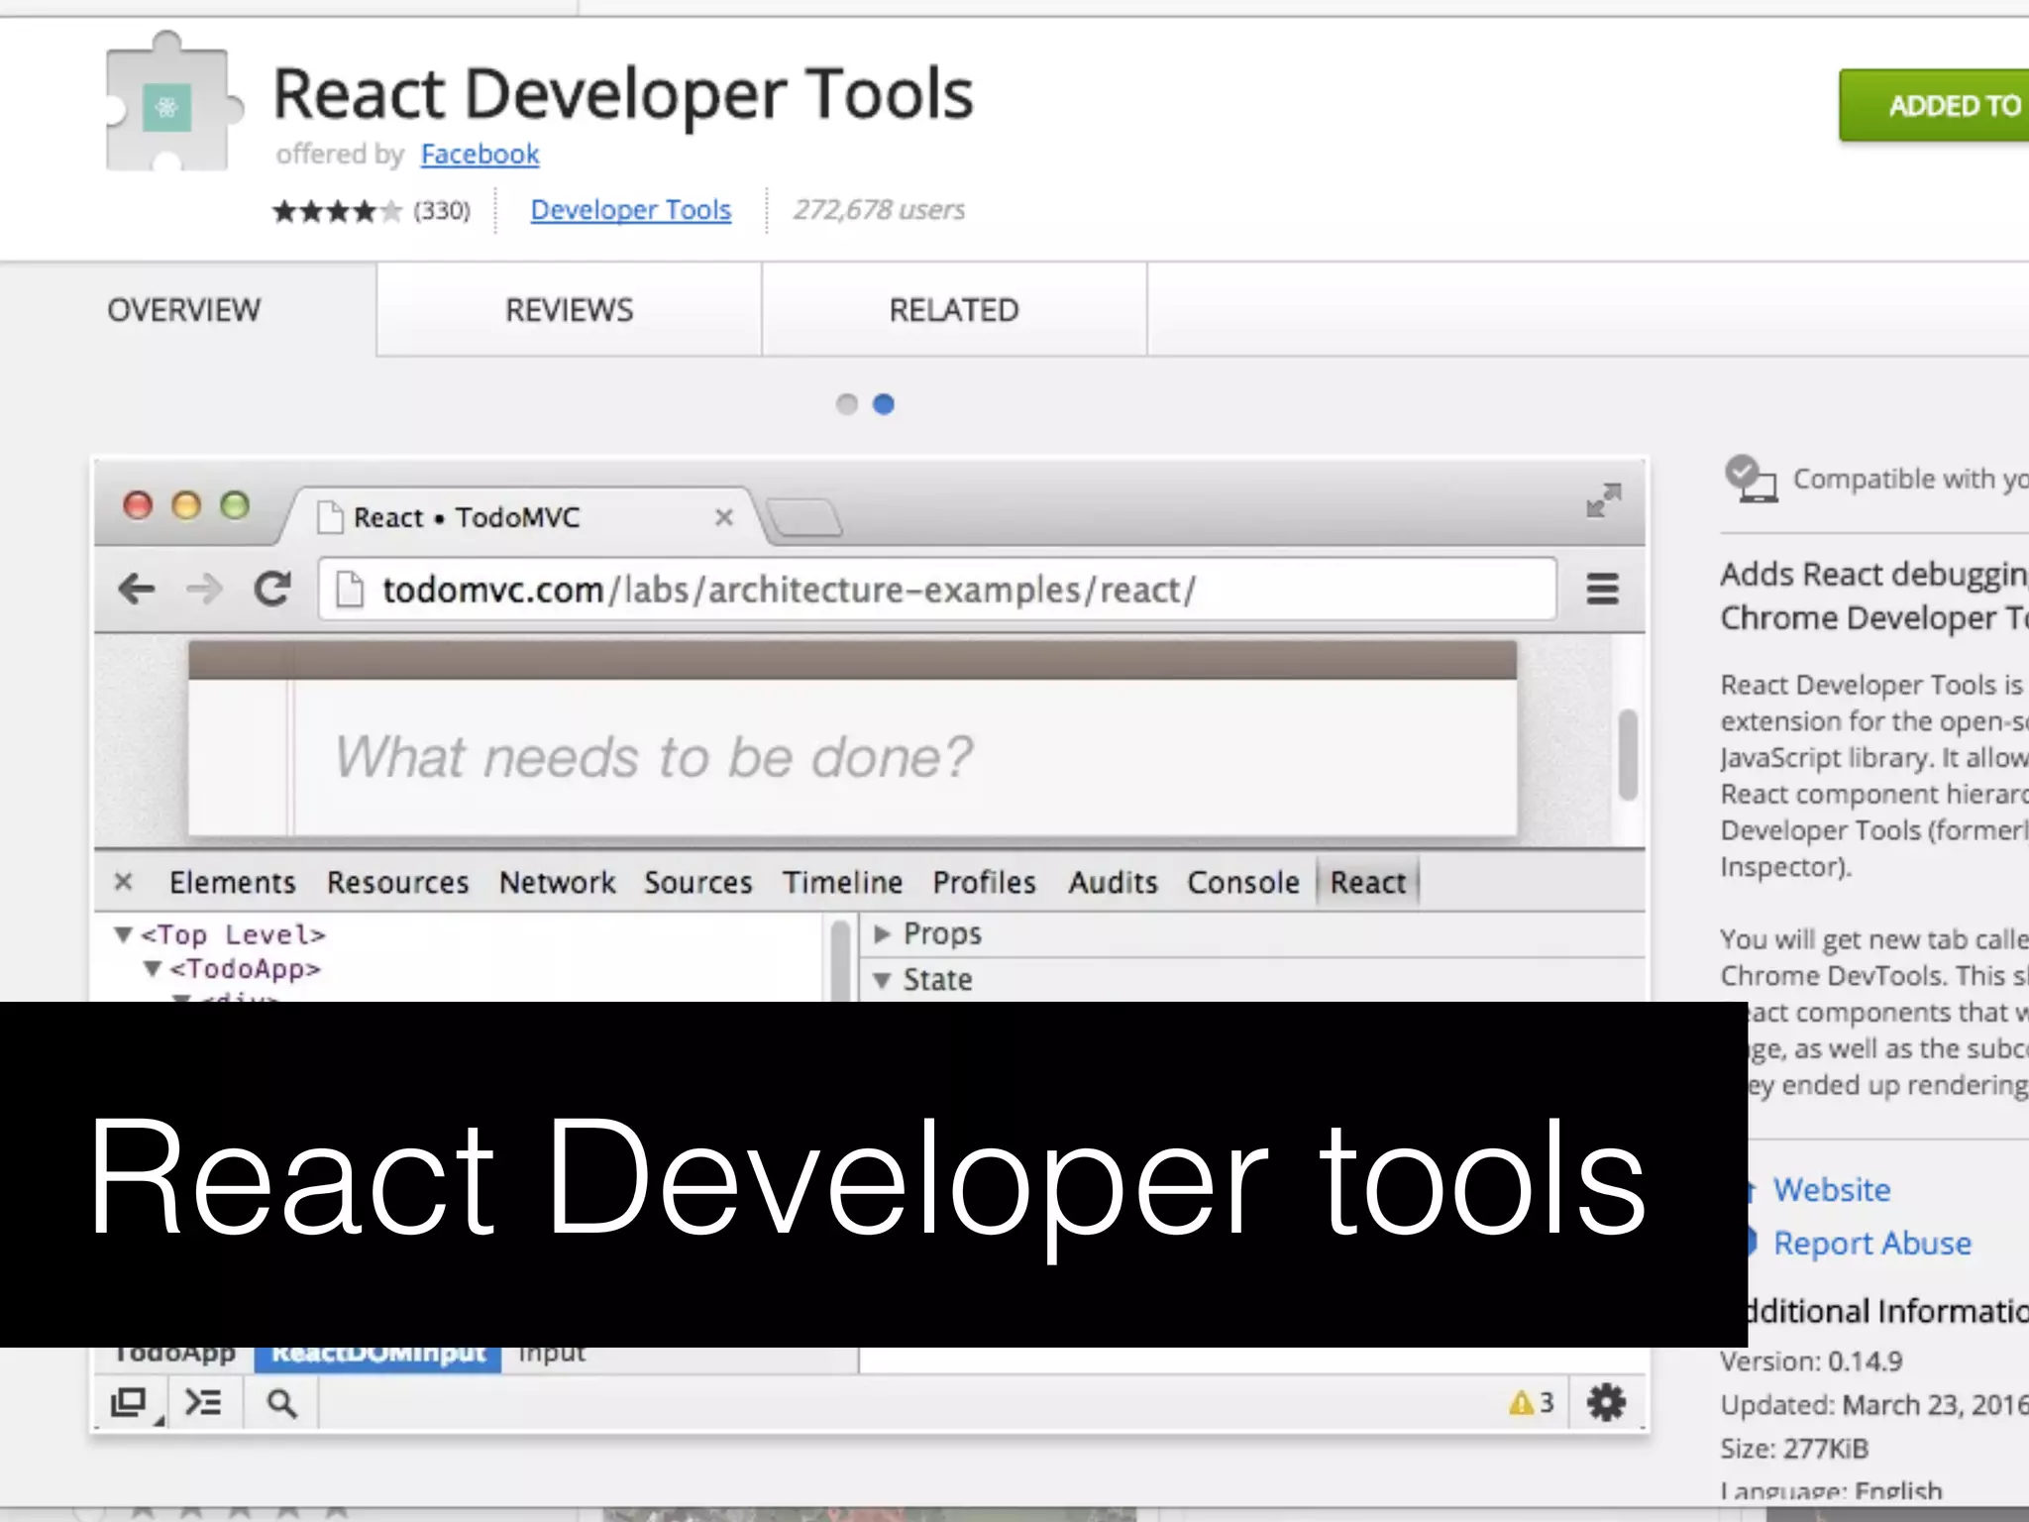Open the DevTools settings gear
Image resolution: width=2029 pixels, height=1522 pixels.
pyautogui.click(x=1606, y=1402)
